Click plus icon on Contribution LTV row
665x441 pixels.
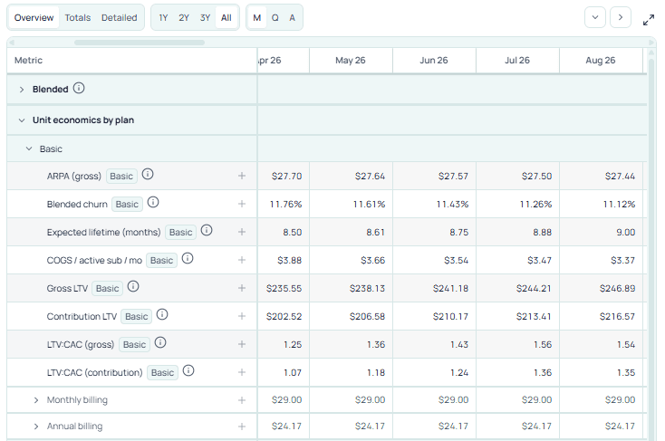(242, 316)
